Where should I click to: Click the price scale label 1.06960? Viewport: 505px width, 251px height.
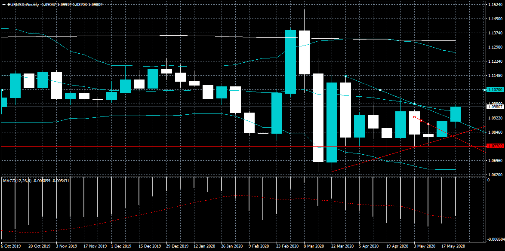(496, 161)
